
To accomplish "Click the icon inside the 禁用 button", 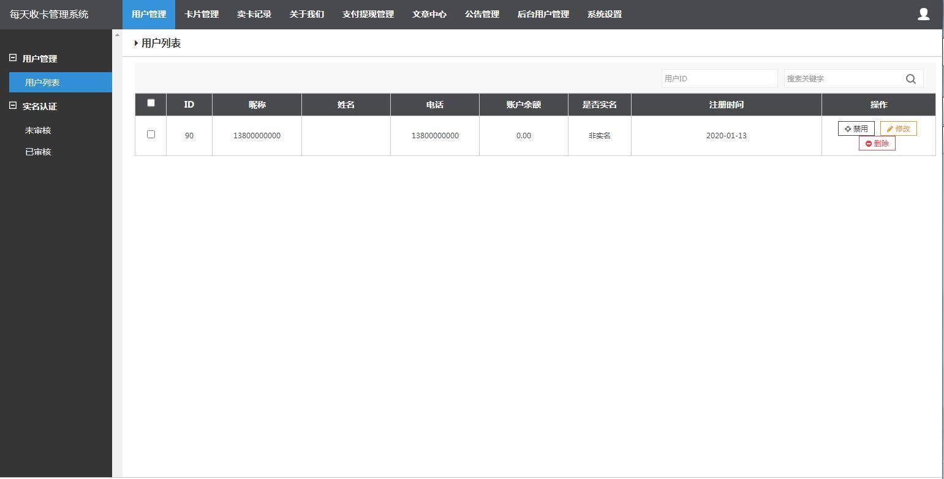I will (847, 128).
